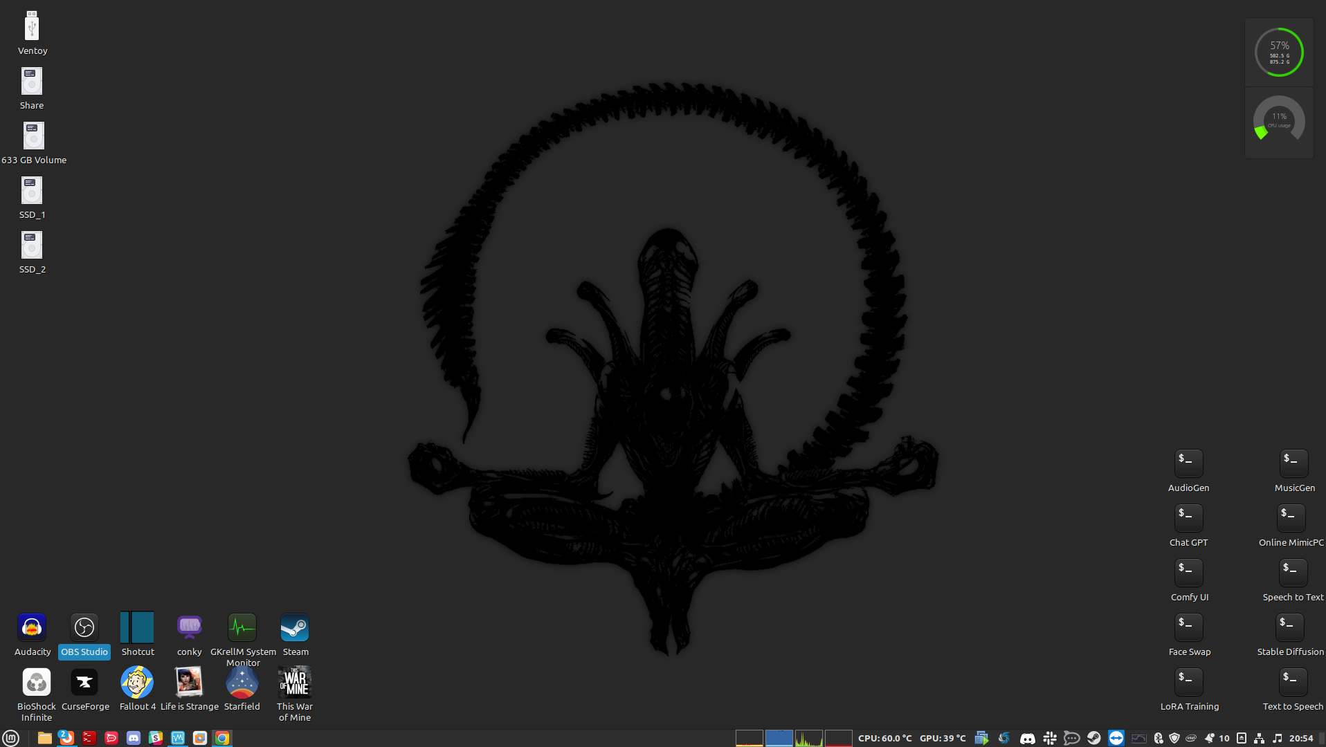Open the file manager from the panel
The image size is (1326, 747).
click(x=44, y=738)
